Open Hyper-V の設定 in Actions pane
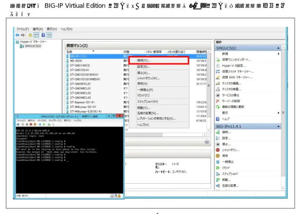The width and height of the screenshot is (296, 214). (x=234, y=65)
